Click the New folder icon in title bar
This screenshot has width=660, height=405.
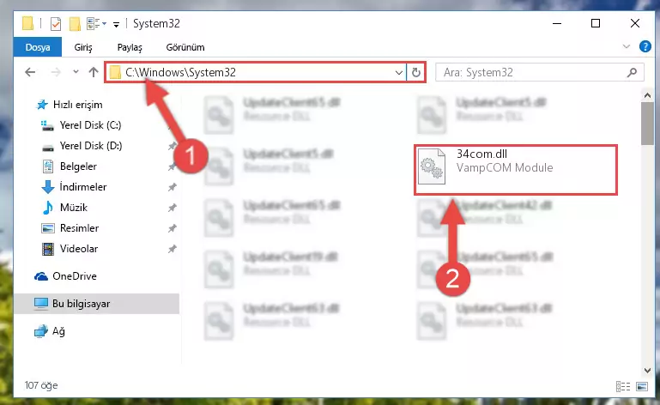point(75,24)
